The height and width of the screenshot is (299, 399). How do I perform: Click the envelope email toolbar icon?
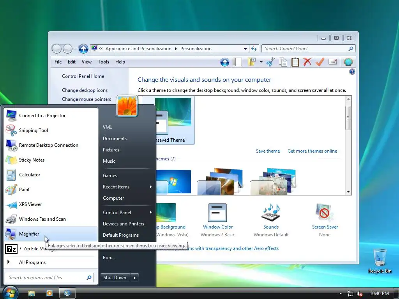pos(333,62)
